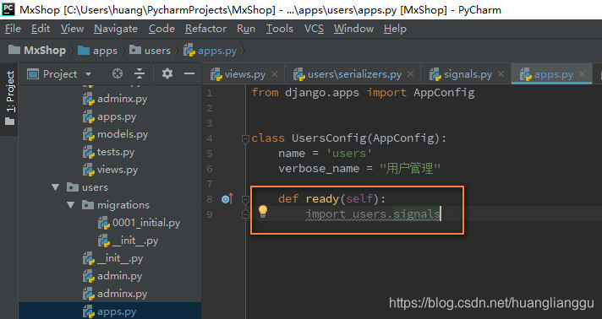Collapse the migrations folder arrow
The width and height of the screenshot is (602, 319).
71,205
